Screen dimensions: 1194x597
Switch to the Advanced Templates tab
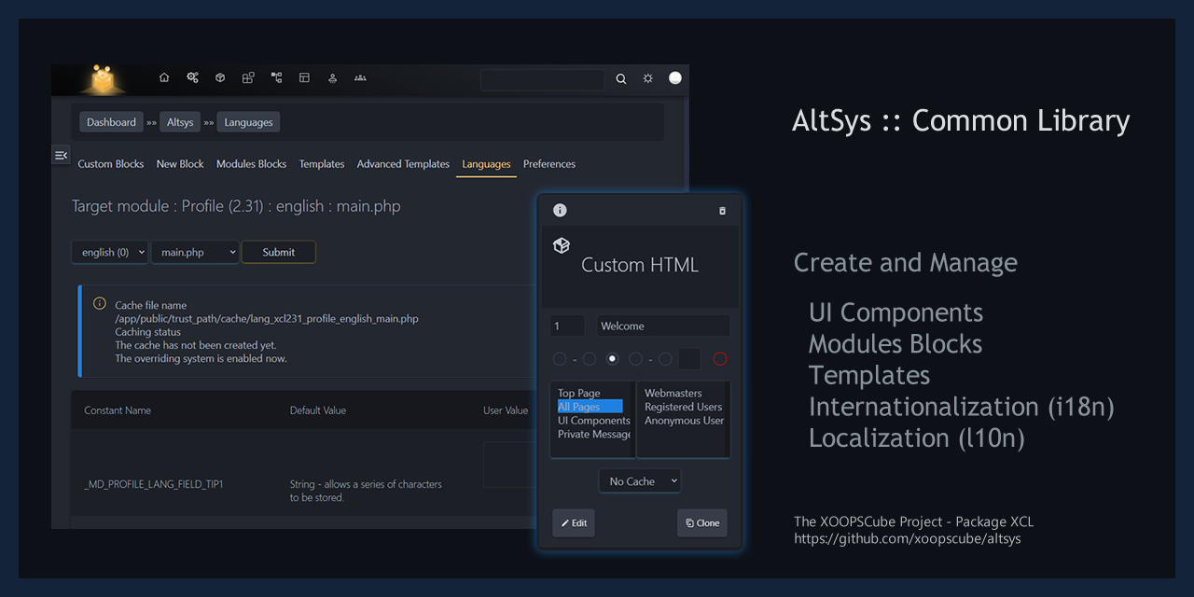click(403, 164)
